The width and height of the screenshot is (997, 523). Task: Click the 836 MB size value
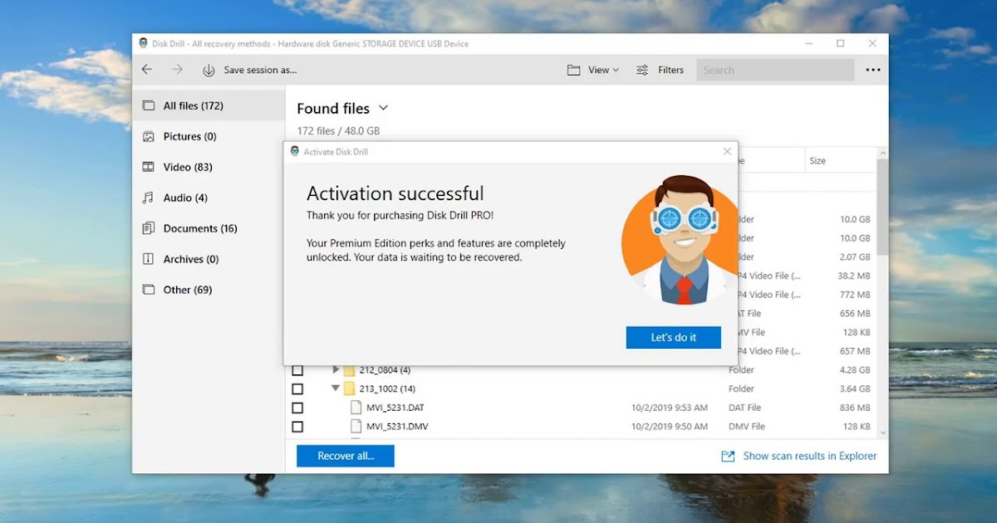[x=855, y=408]
